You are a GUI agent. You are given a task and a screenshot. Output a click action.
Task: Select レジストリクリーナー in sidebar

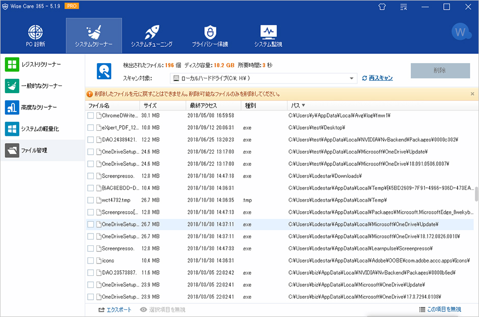coord(42,65)
